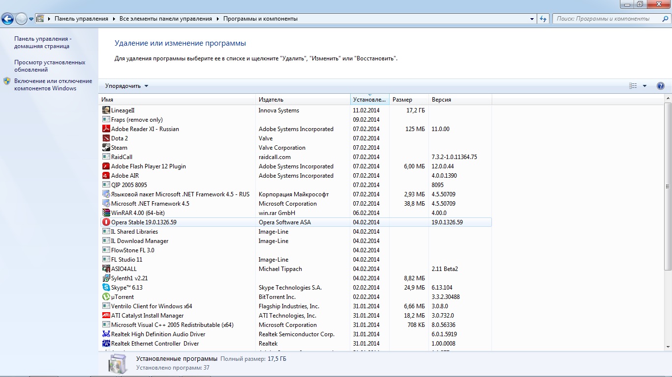Viewport: 672px width, 377px height.
Task: Expand the arrow after Все элементы панели управления
Action: point(217,19)
